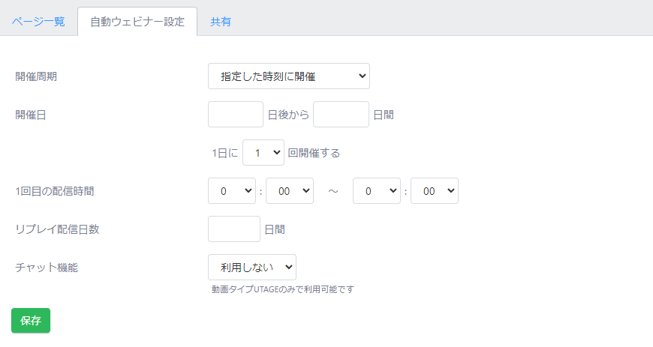Click the 開催日 start days input field
Screen dimensions: 653x347
[236, 115]
